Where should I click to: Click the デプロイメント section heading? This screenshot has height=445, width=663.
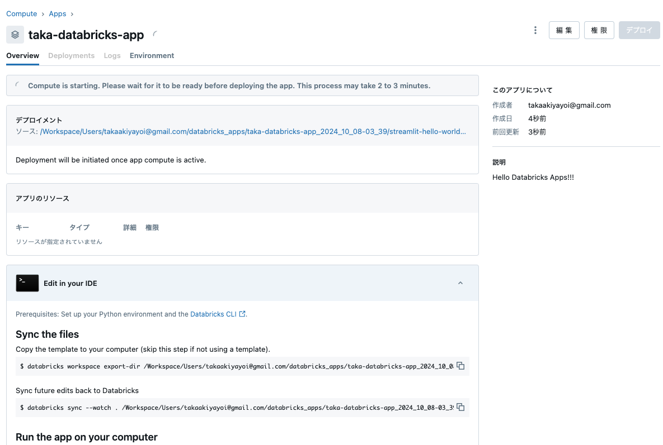[x=39, y=120]
